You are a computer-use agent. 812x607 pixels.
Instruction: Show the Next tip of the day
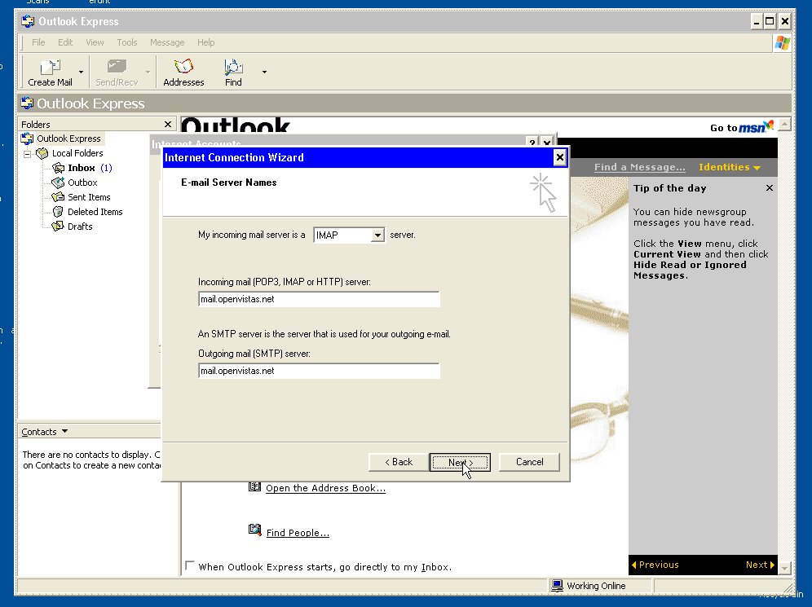pos(760,565)
